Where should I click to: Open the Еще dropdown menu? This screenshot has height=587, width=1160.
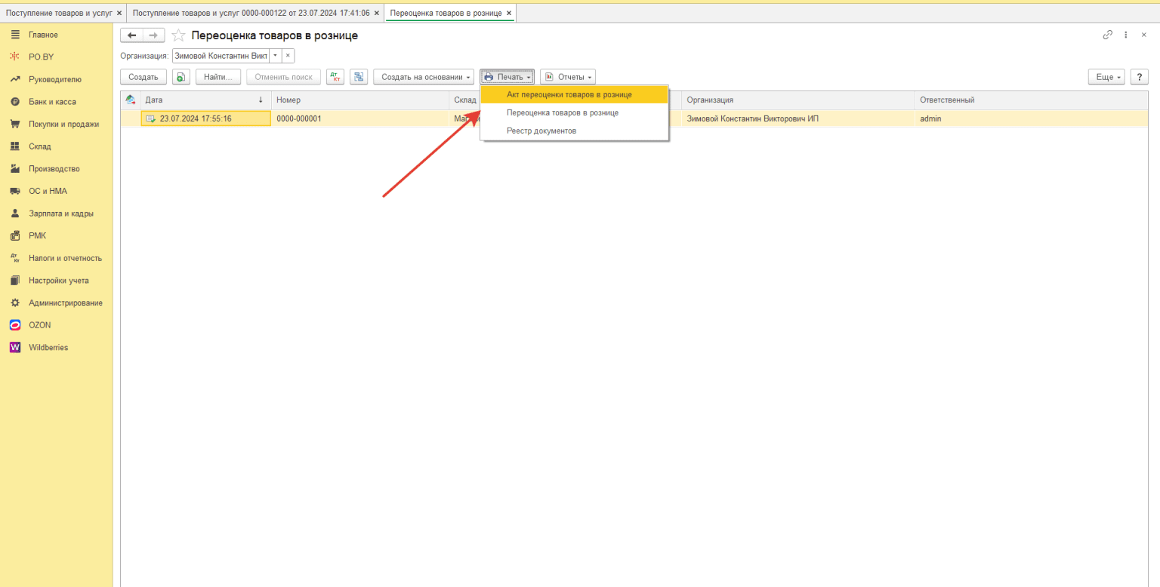point(1106,77)
